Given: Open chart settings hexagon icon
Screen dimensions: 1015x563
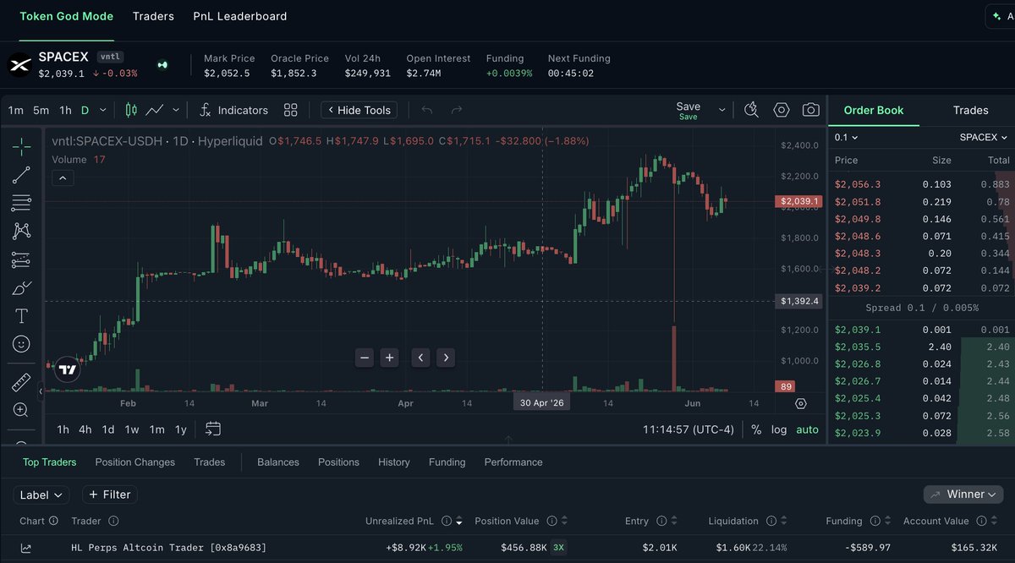Looking at the screenshot, I should (781, 110).
